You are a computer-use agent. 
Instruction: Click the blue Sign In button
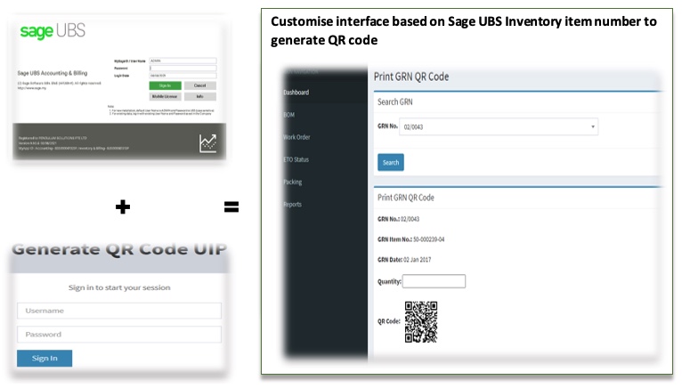[x=45, y=359]
